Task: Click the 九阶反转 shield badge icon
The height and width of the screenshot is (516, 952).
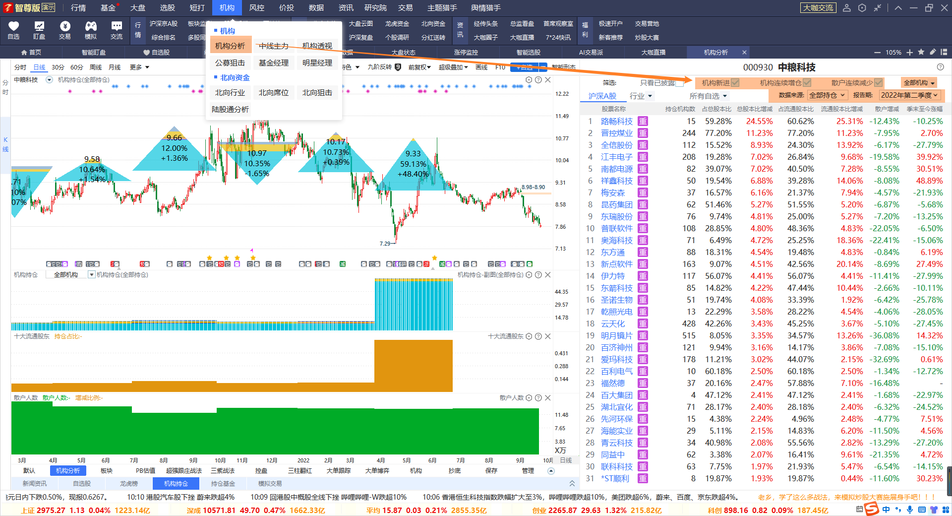Action: (398, 67)
